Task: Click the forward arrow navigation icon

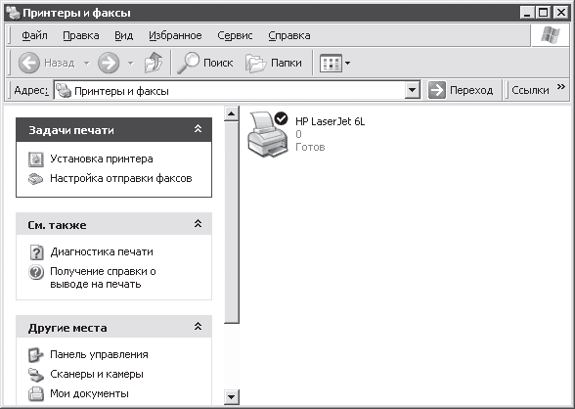Action: tap(109, 63)
